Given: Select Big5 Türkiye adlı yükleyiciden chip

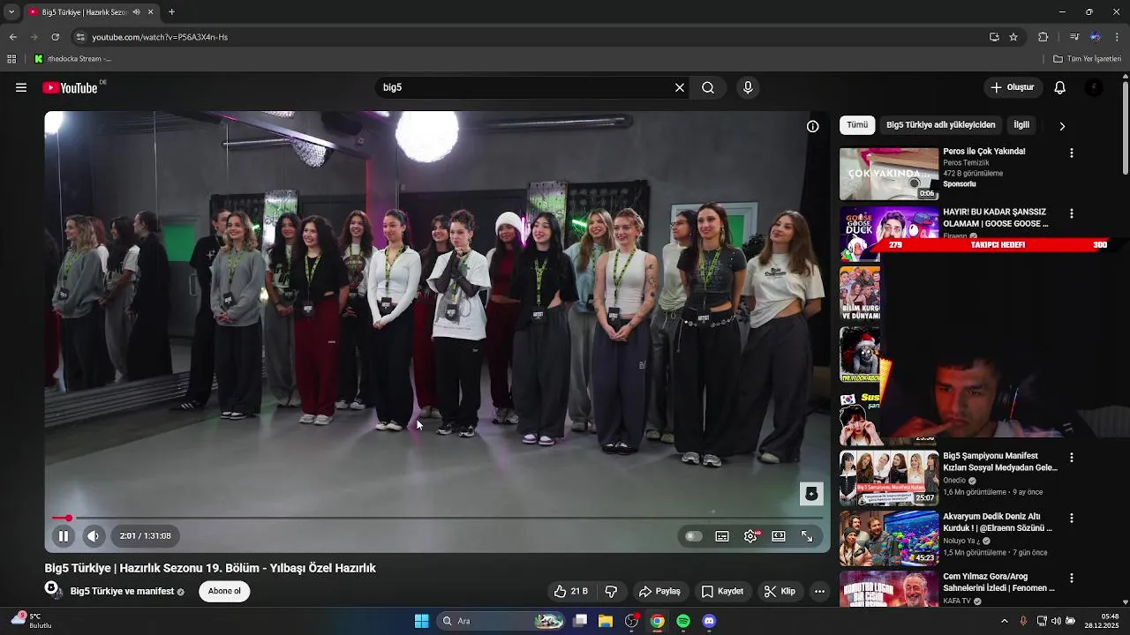Looking at the screenshot, I should point(940,125).
